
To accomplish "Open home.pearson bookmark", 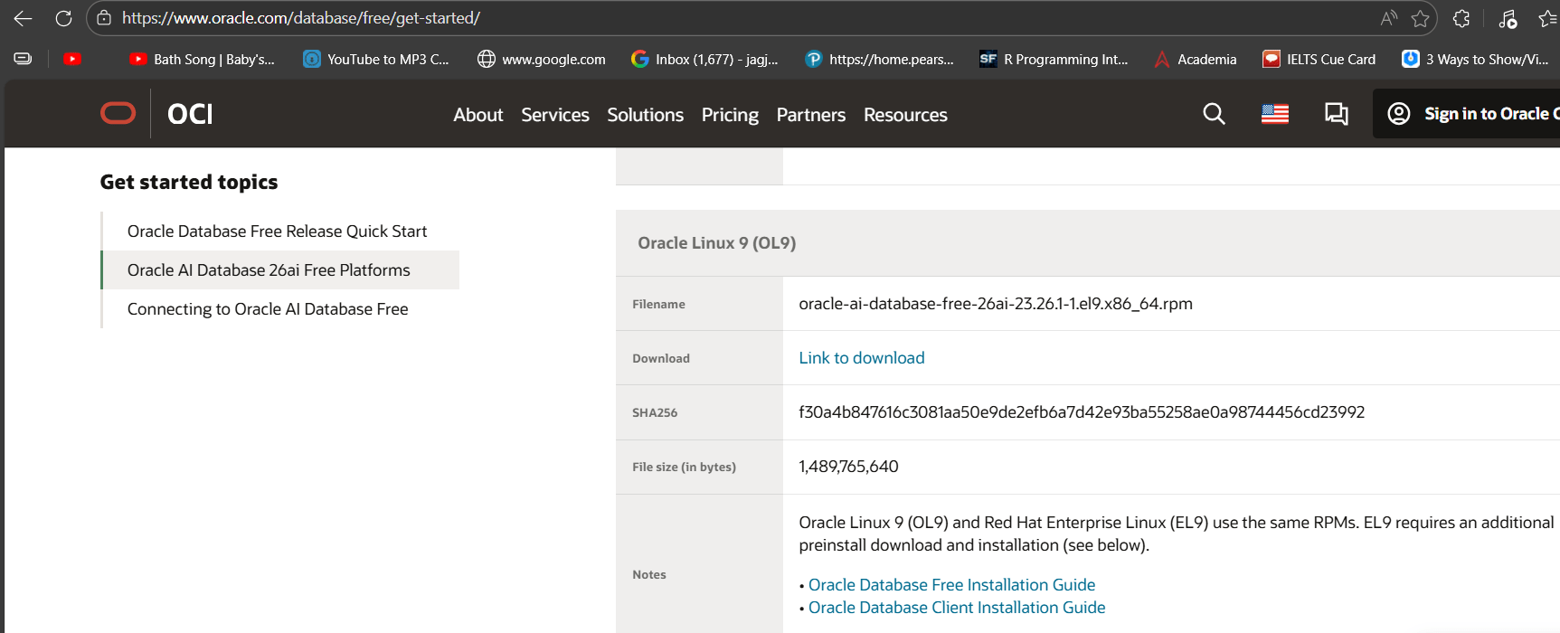I will click(880, 59).
